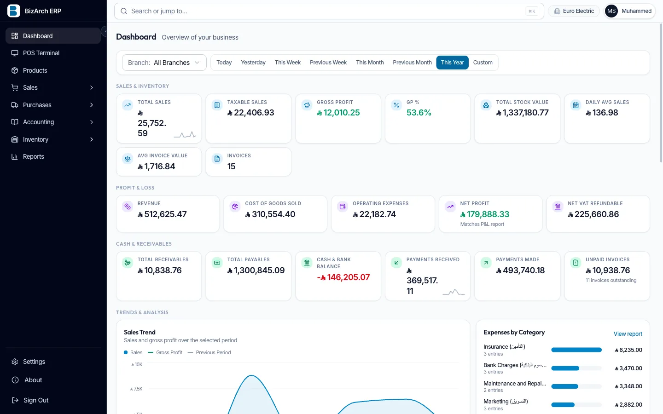The height and width of the screenshot is (414, 663).
Task: Click the Cost of Goods Sold icon
Action: [235, 207]
